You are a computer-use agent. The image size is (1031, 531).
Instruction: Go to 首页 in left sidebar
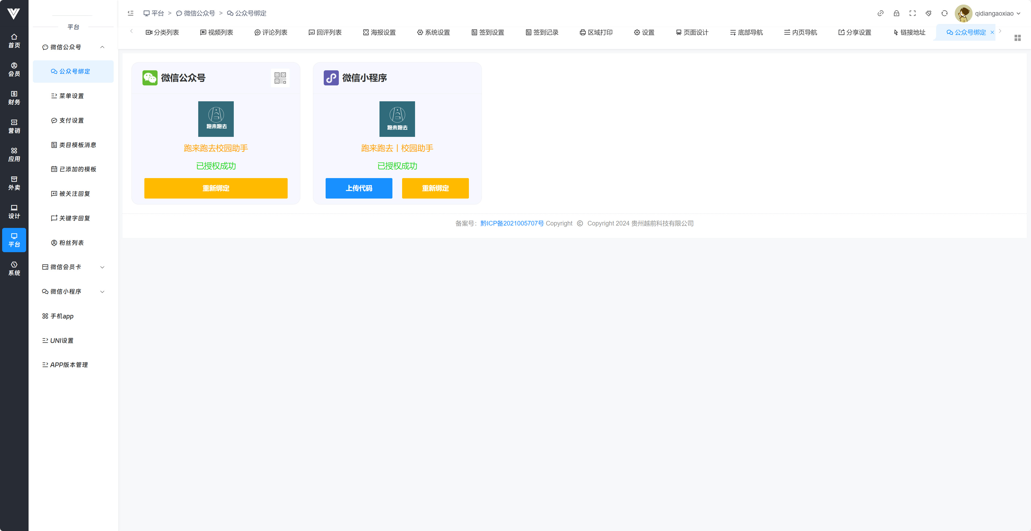coord(14,40)
